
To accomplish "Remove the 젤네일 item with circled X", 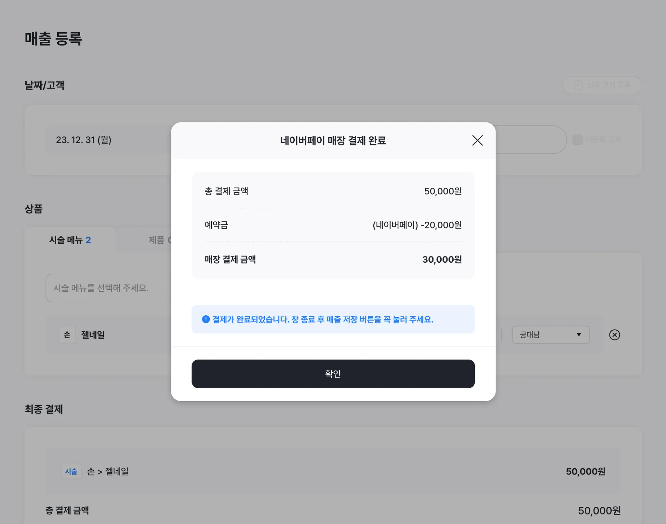I will click(x=614, y=335).
